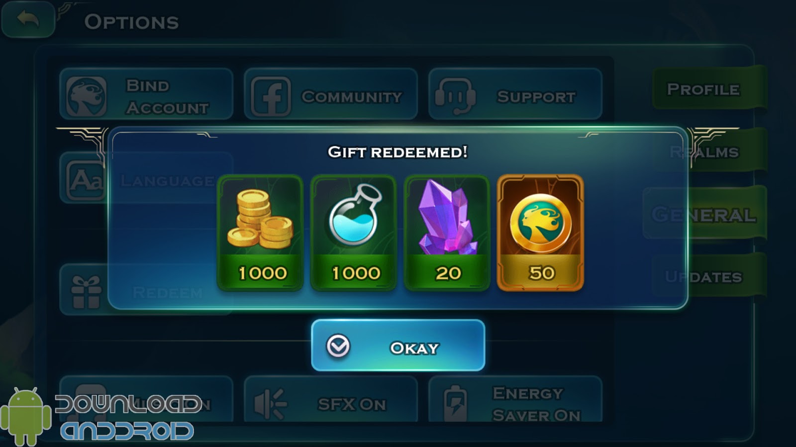Click the headset Support icon
The width and height of the screenshot is (796, 447).
[x=454, y=96]
